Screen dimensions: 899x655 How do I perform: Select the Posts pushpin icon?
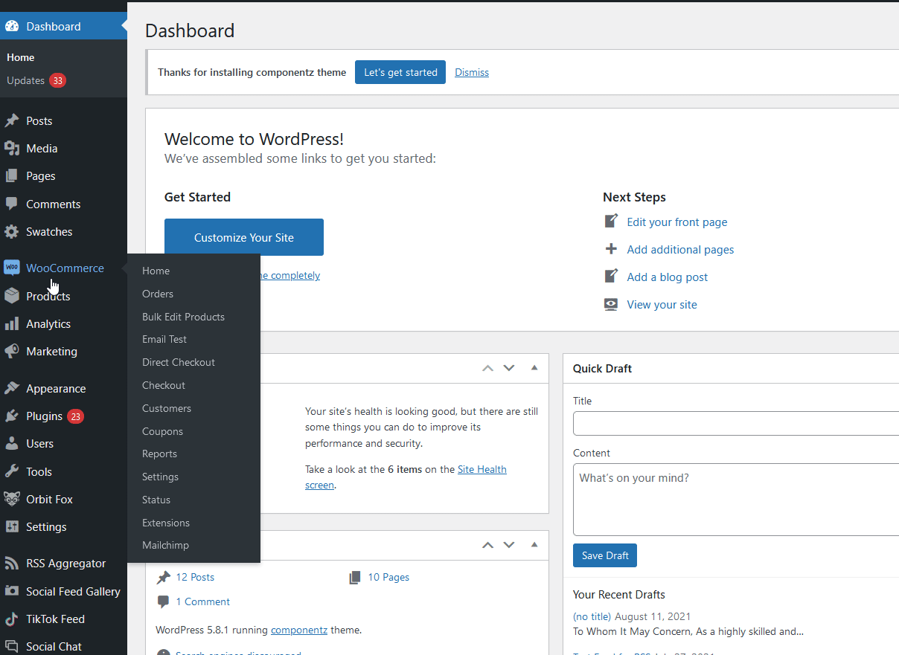pos(13,120)
